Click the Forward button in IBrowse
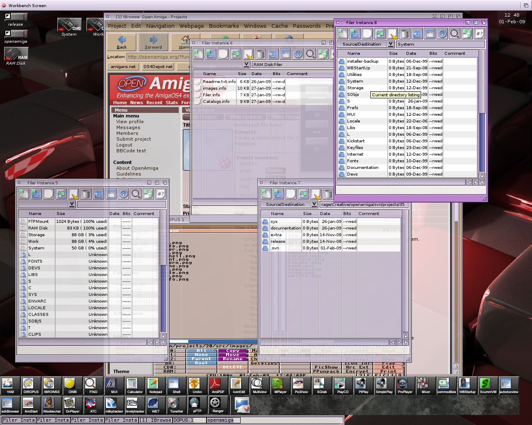Screen dimensions: 532x425 coord(153,42)
